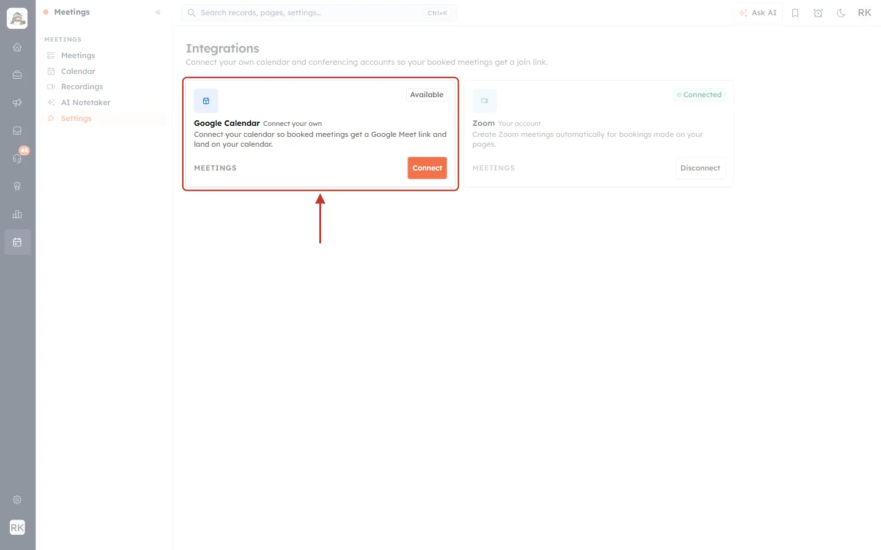Click the Ask AI button
This screenshot has height=550, width=881.
757,13
